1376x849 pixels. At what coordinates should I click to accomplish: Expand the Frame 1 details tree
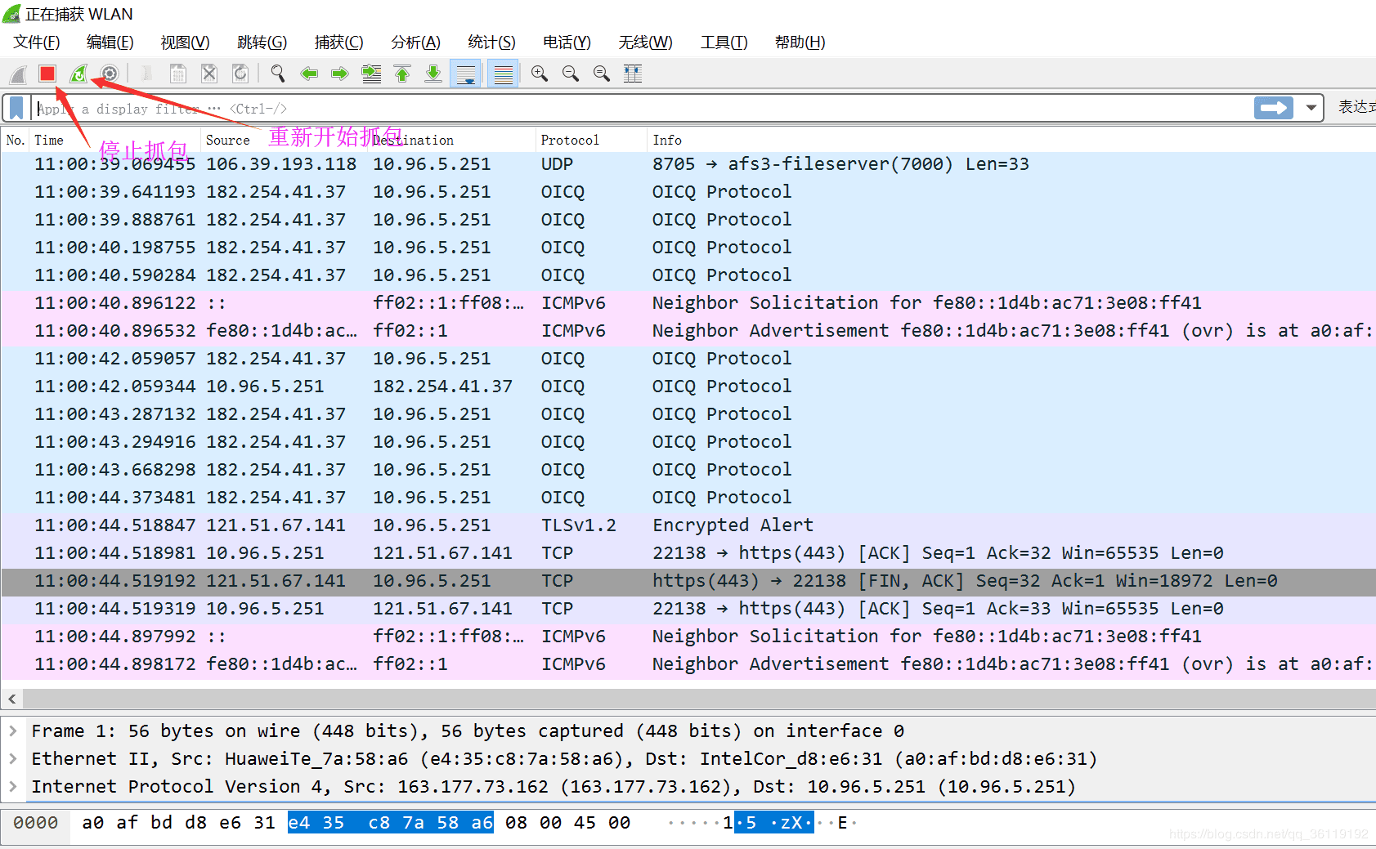(x=13, y=731)
